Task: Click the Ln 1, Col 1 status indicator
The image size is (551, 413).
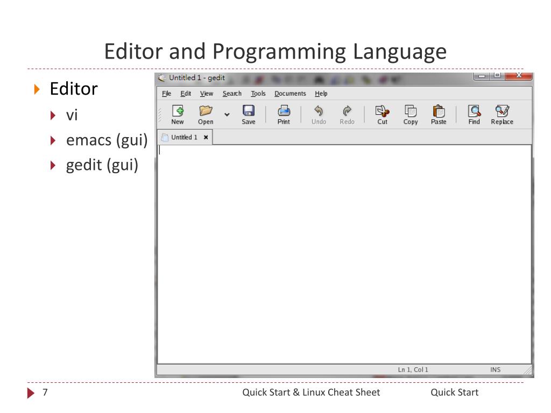Action: (x=413, y=370)
